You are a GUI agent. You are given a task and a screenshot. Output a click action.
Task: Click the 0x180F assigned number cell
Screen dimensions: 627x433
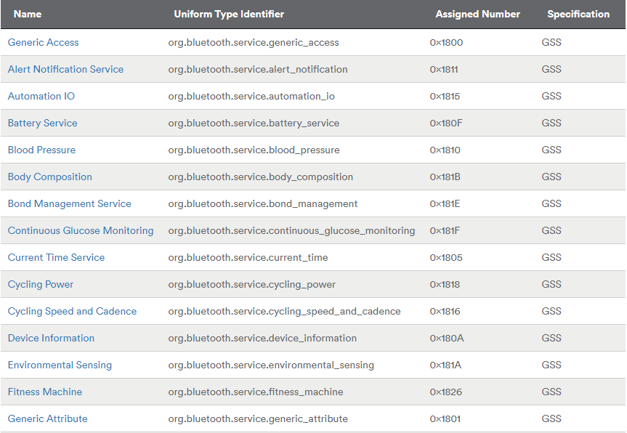[446, 123]
